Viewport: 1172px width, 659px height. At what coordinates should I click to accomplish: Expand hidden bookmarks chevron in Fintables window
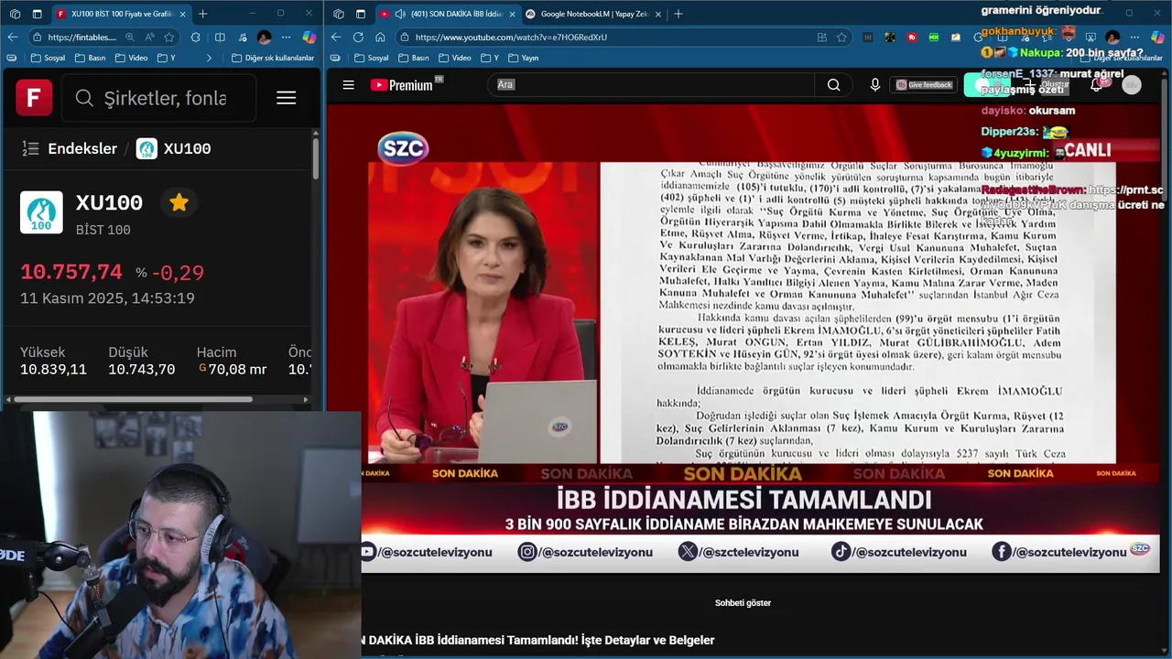pos(209,58)
